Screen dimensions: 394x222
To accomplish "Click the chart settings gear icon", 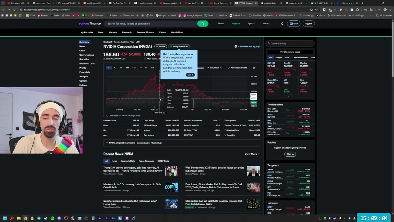I will point(254,68).
